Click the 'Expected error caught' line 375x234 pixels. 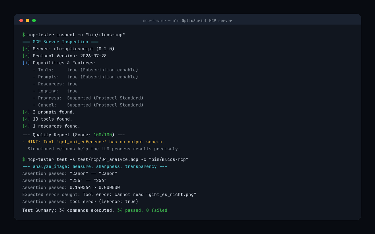(x=109, y=195)
